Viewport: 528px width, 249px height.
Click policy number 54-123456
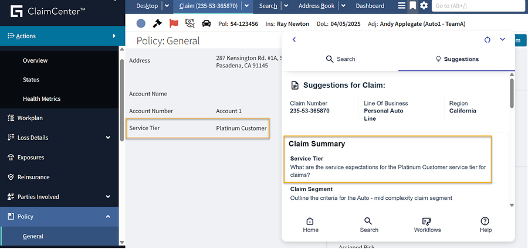pos(244,24)
